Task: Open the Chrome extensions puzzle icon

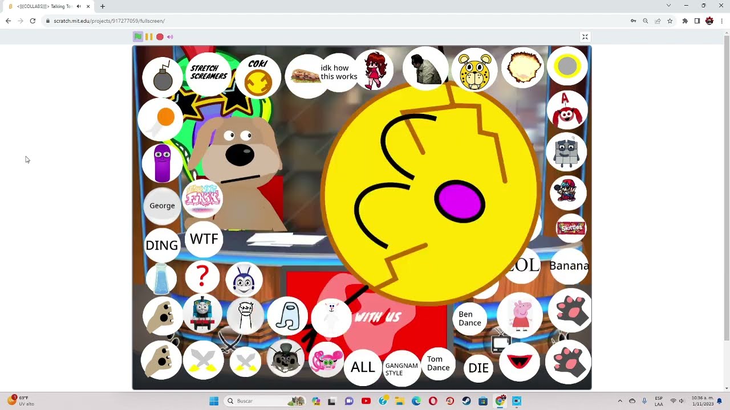Action: coord(685,21)
